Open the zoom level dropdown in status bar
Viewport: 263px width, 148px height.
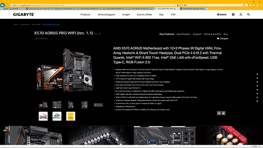(260, 146)
